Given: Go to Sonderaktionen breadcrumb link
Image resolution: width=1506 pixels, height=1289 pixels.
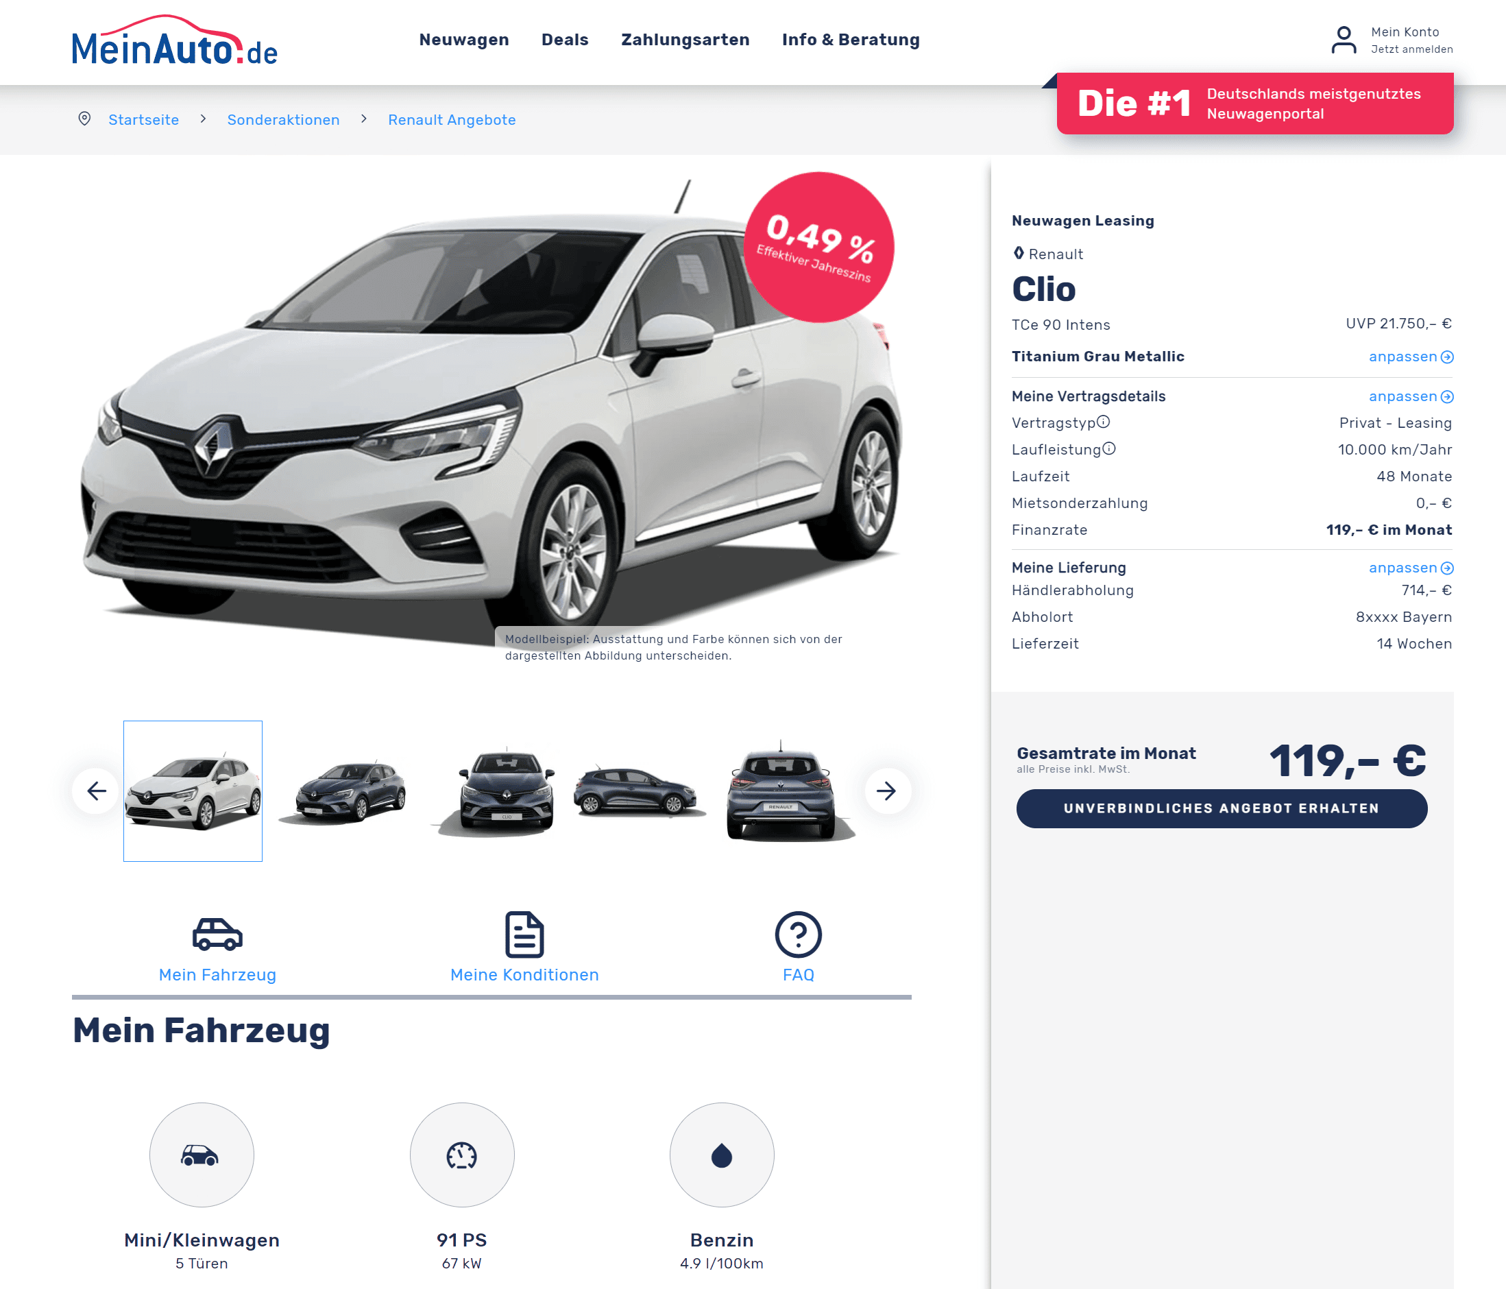Looking at the screenshot, I should tap(284, 120).
